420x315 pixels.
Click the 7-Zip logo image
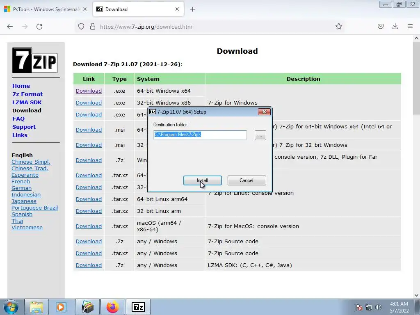coord(35,60)
